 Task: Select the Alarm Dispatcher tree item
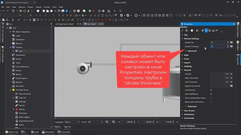(23, 32)
